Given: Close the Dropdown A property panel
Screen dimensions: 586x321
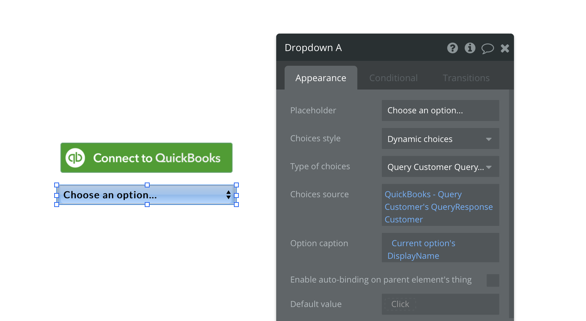Looking at the screenshot, I should [x=505, y=48].
